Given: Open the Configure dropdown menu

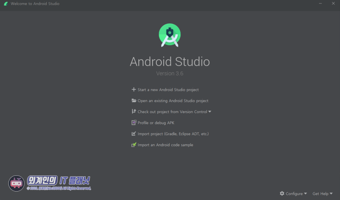Looking at the screenshot, I should [293, 194].
